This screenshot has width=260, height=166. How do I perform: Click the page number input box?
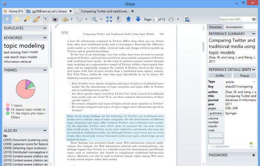coord(155,19)
